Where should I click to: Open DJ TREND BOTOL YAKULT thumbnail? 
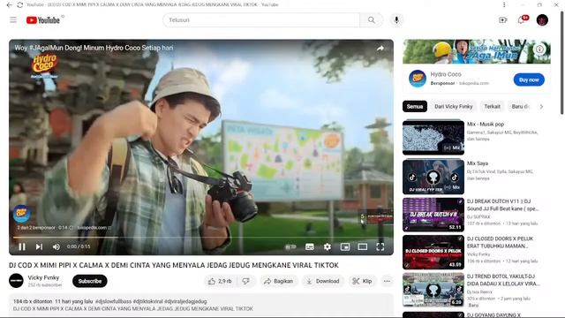(x=433, y=290)
